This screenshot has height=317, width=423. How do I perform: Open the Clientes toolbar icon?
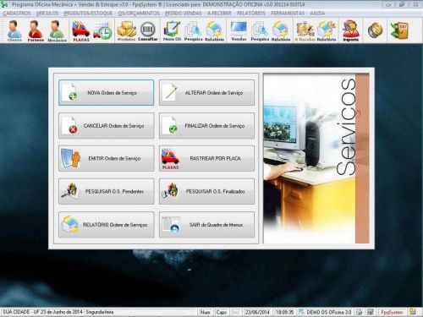14,30
